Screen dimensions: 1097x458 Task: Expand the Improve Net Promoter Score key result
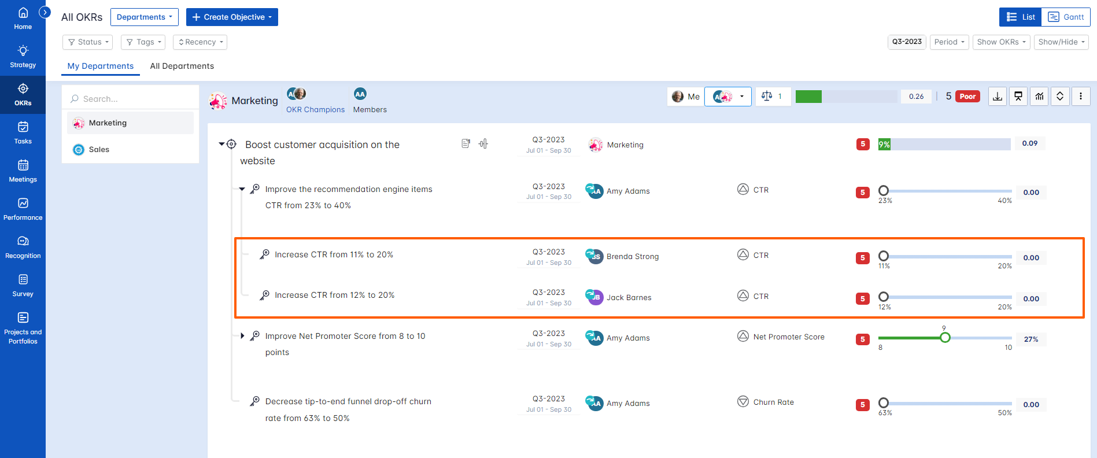click(x=242, y=335)
